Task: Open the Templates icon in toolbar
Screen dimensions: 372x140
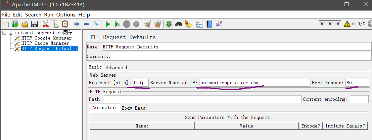Action: 15,24
